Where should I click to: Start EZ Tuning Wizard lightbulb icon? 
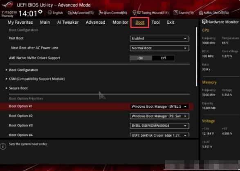pos(135,13)
